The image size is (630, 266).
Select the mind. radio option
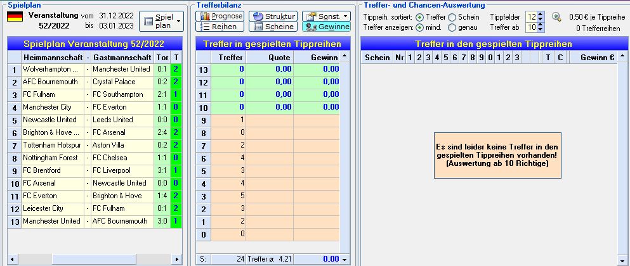[x=419, y=28]
